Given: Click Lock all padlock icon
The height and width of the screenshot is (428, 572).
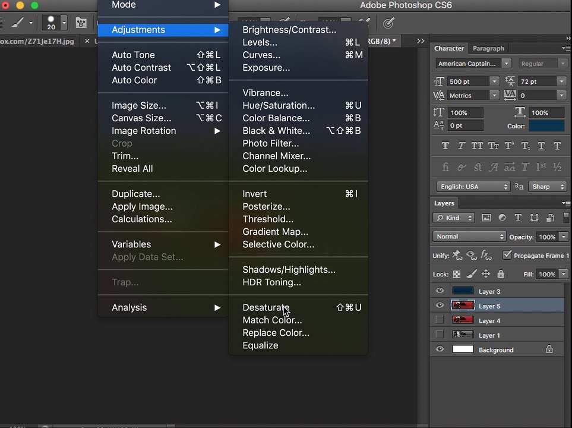Looking at the screenshot, I should 501,274.
